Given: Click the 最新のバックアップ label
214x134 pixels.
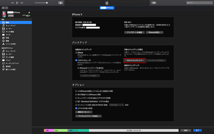Looking at the screenshot, I should click(x=132, y=65).
